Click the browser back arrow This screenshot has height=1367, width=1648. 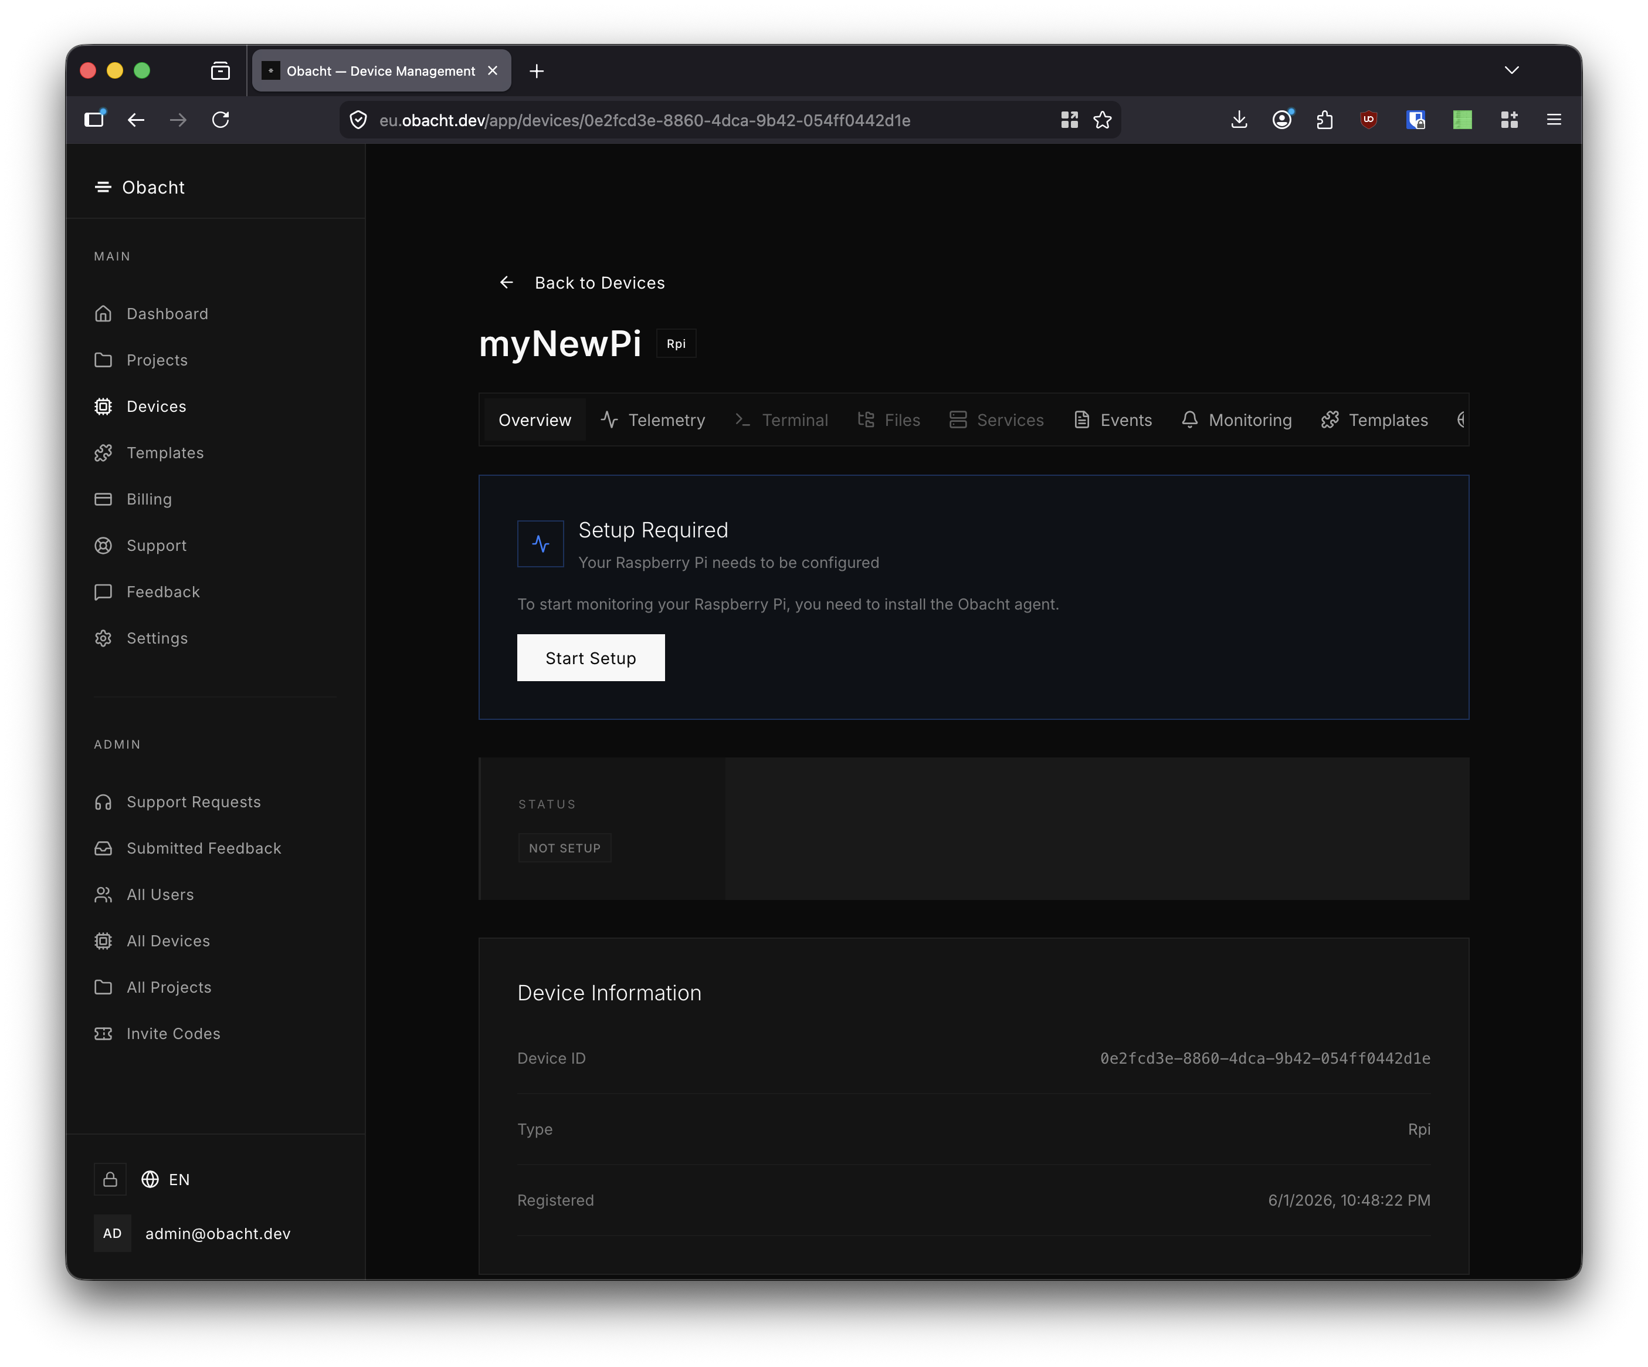[x=135, y=119]
